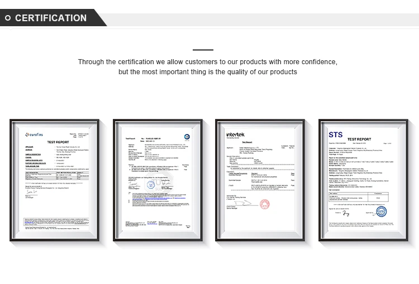Click 'TEST REPORT' title on Eurofins certificate

pyautogui.click(x=58, y=142)
